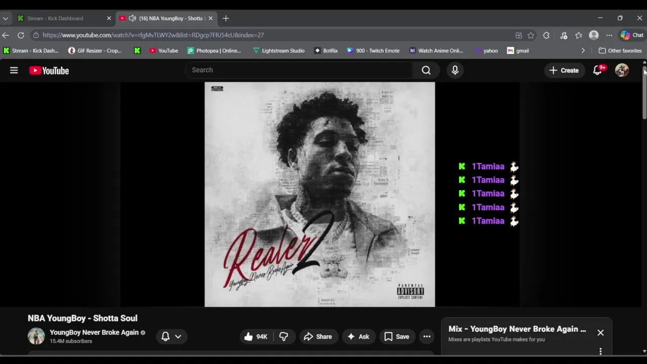Open YoungBoy Never Broke Again channel avatar
The image size is (647, 364).
click(36, 336)
